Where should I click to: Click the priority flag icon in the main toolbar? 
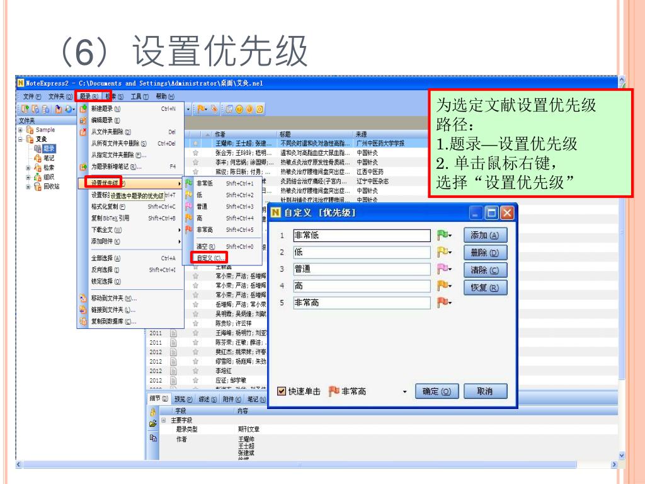coord(201,109)
